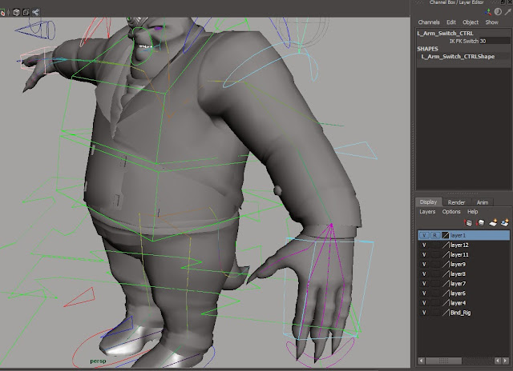This screenshot has width=513, height=371.
Task: Toggle visibility V of layer4
Action: (x=424, y=303)
